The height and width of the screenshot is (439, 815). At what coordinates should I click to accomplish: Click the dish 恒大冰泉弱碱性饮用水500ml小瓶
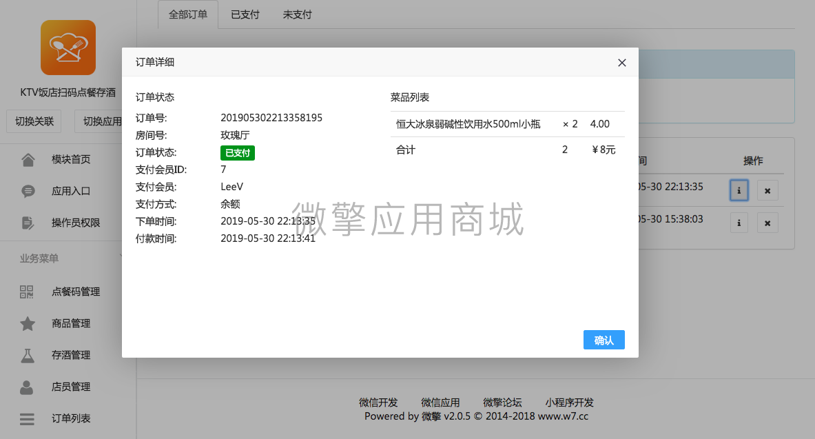point(468,124)
